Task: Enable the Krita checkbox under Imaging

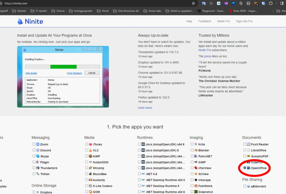Action: 192,144
